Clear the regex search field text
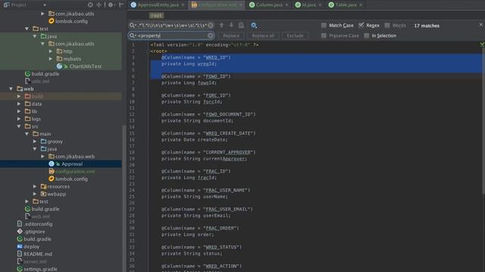 (x=211, y=25)
